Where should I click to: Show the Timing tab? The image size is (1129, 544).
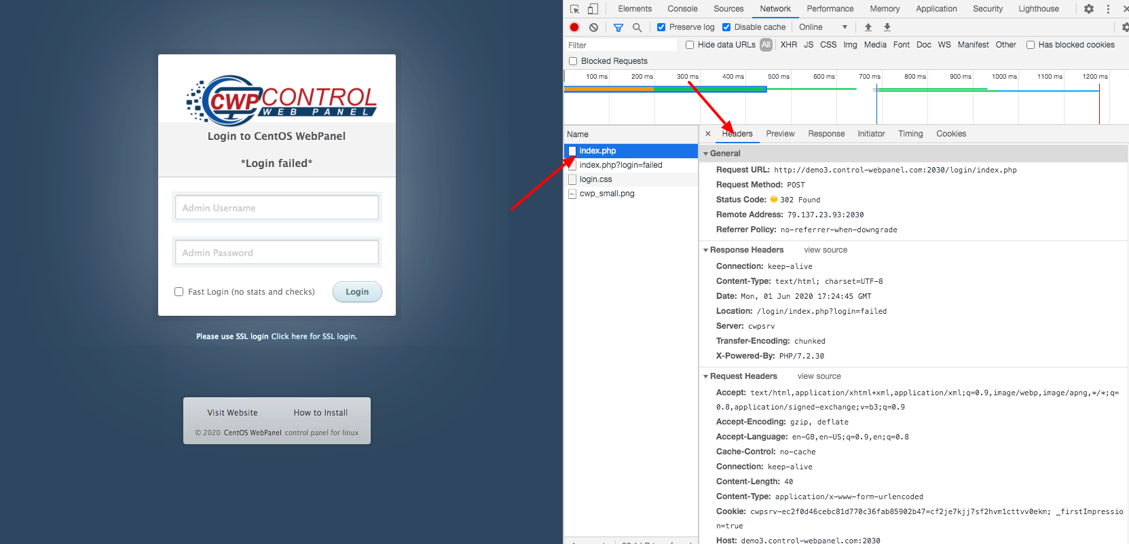pos(910,134)
